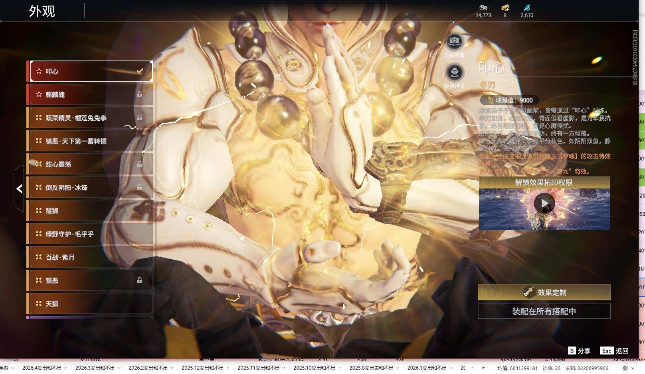Click the rarity icon beside 镇恶·天下第一蓄转振
Image resolution: width=645 pixels, height=374 pixels.
click(x=39, y=141)
